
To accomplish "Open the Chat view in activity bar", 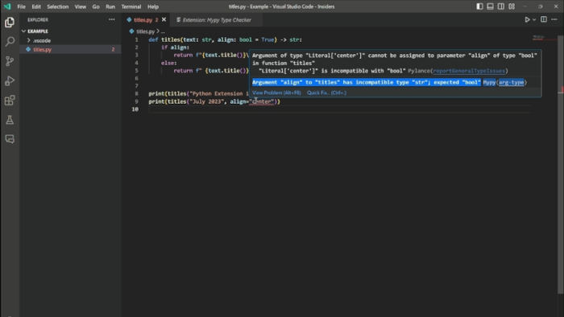I will (x=10, y=139).
